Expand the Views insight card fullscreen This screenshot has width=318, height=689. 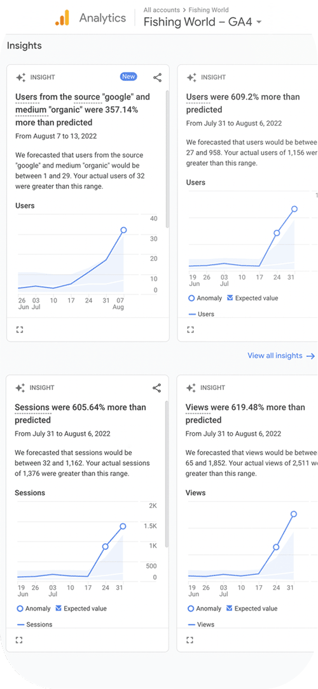[x=190, y=640]
